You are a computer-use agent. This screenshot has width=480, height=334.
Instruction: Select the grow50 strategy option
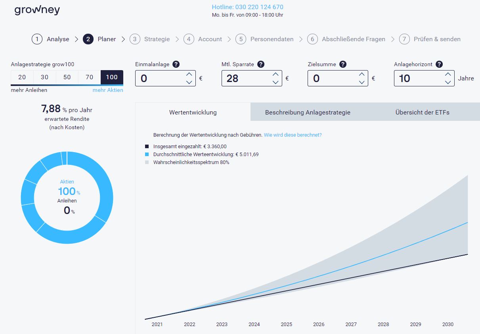tap(67, 77)
